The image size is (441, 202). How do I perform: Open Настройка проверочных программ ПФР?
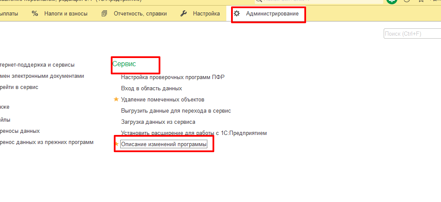[x=172, y=77]
